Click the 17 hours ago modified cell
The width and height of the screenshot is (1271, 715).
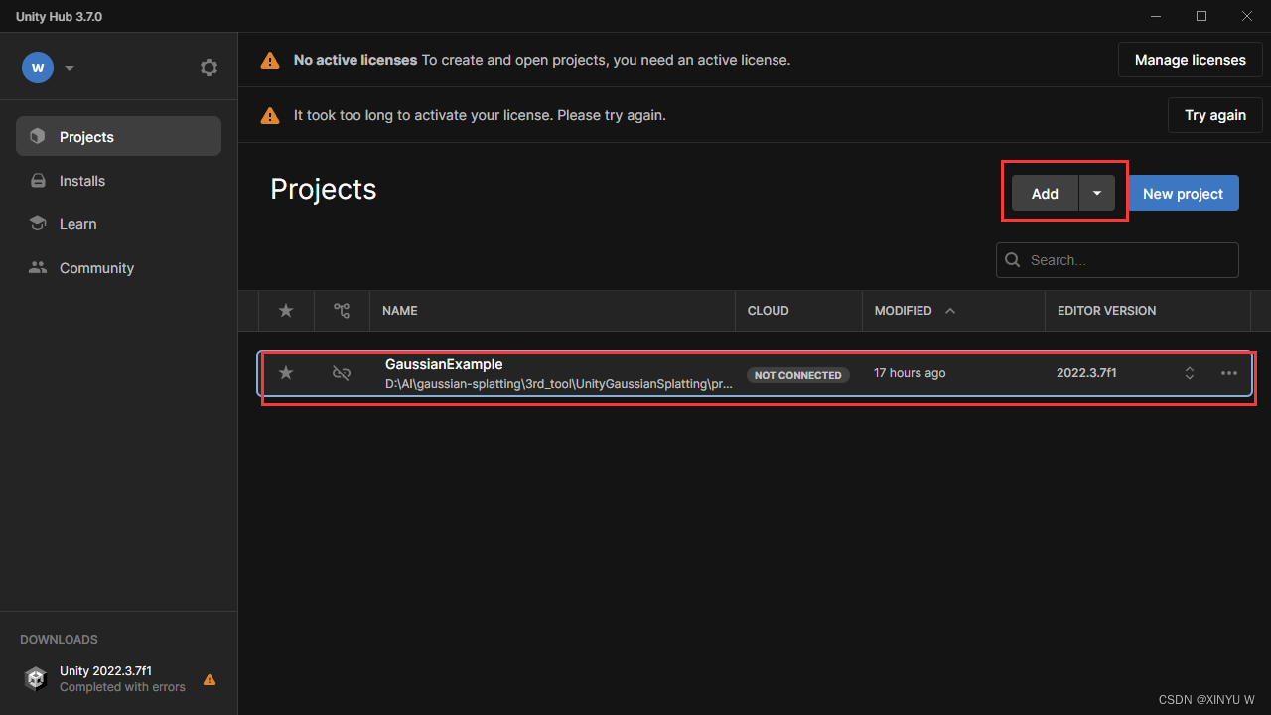tap(910, 373)
